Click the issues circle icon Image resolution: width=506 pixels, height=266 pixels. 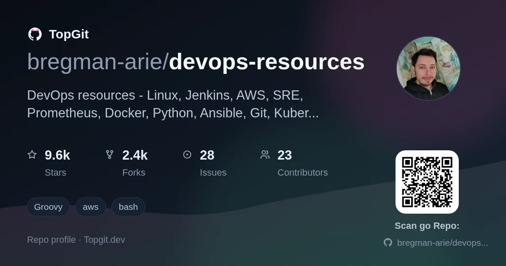187,155
